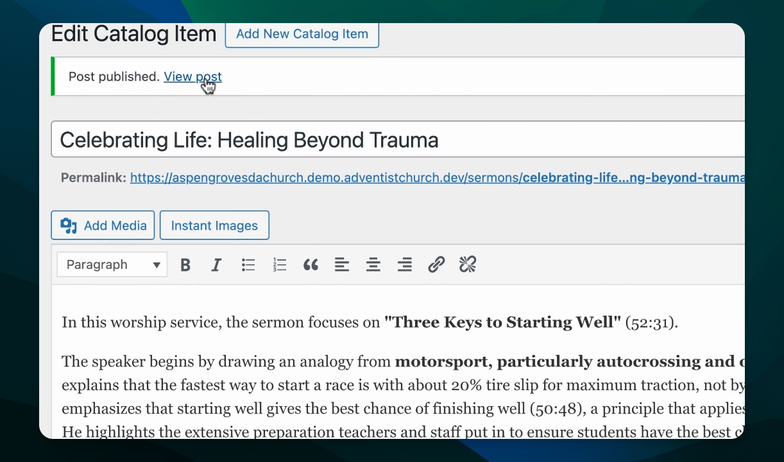Open the Paragraph format dropdown
Image resolution: width=784 pixels, height=462 pixels.
(112, 264)
